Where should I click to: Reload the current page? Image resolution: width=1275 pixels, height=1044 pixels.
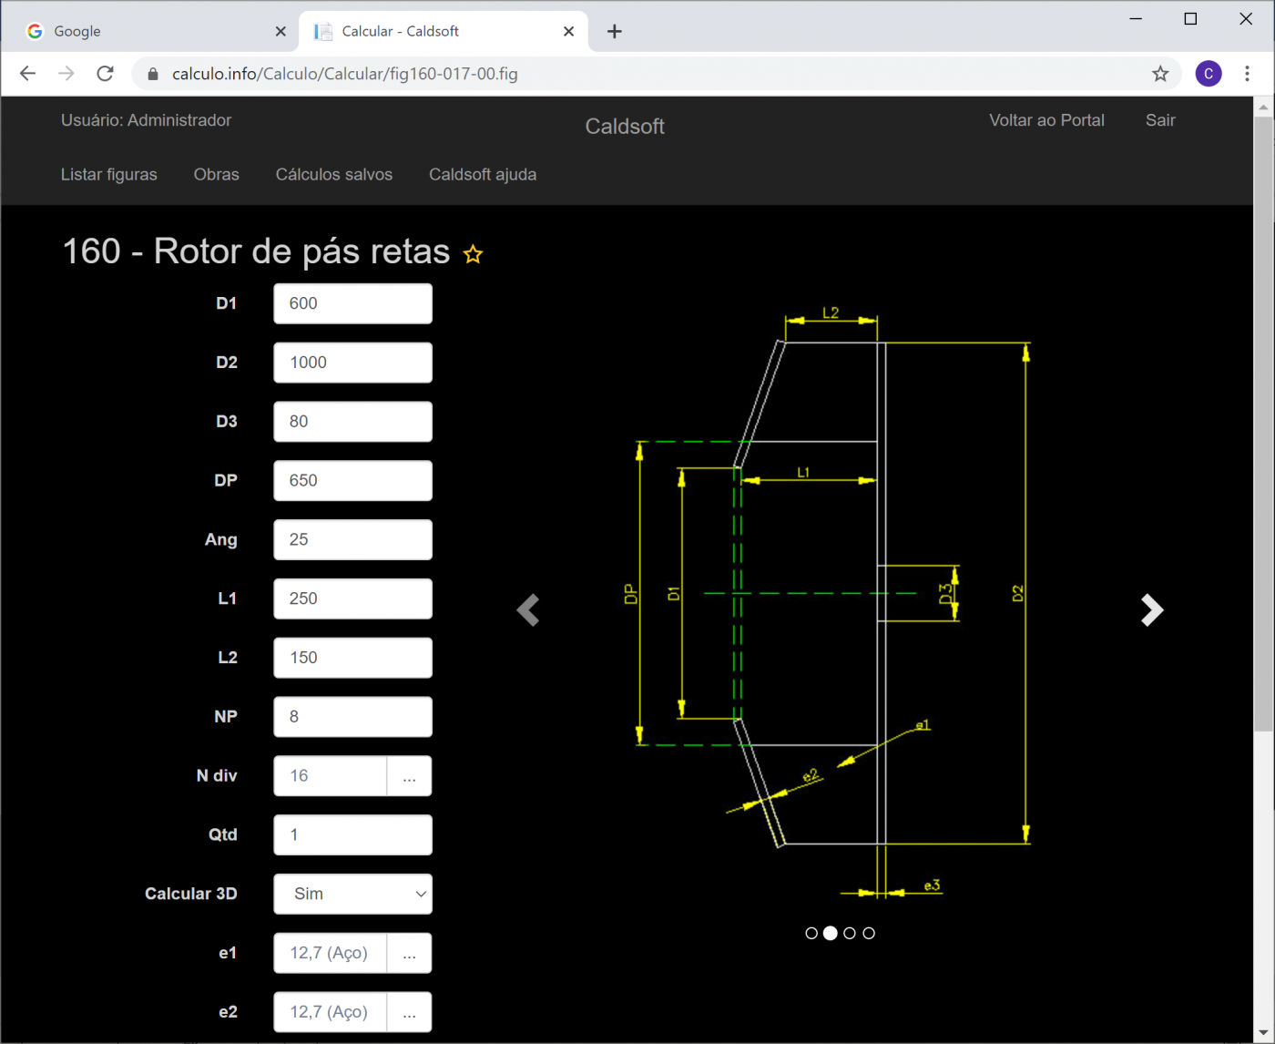[106, 74]
